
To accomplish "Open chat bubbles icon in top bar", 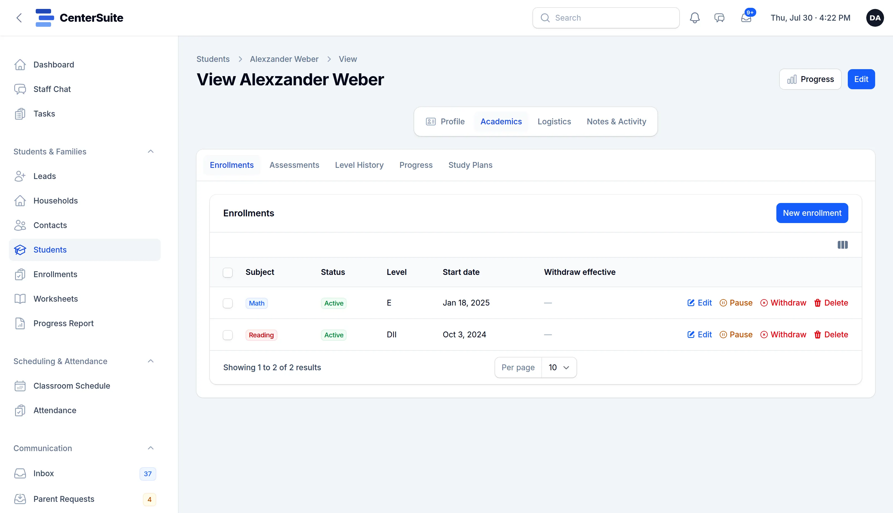I will pos(719,18).
